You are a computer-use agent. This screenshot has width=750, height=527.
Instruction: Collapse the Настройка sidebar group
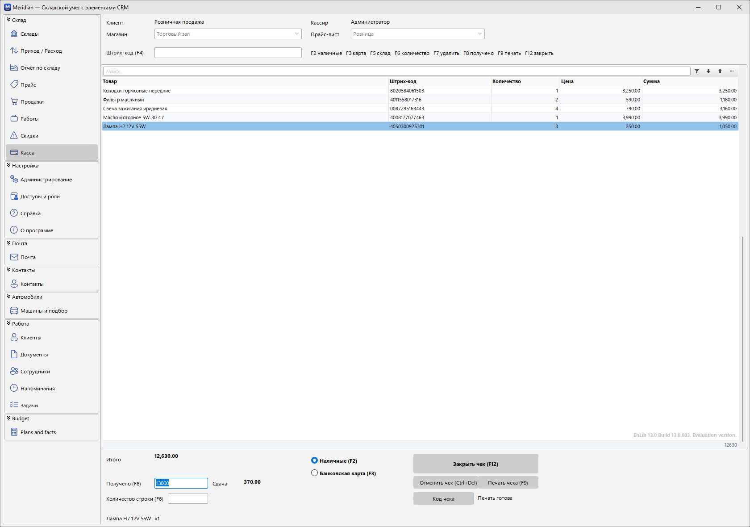click(8, 165)
